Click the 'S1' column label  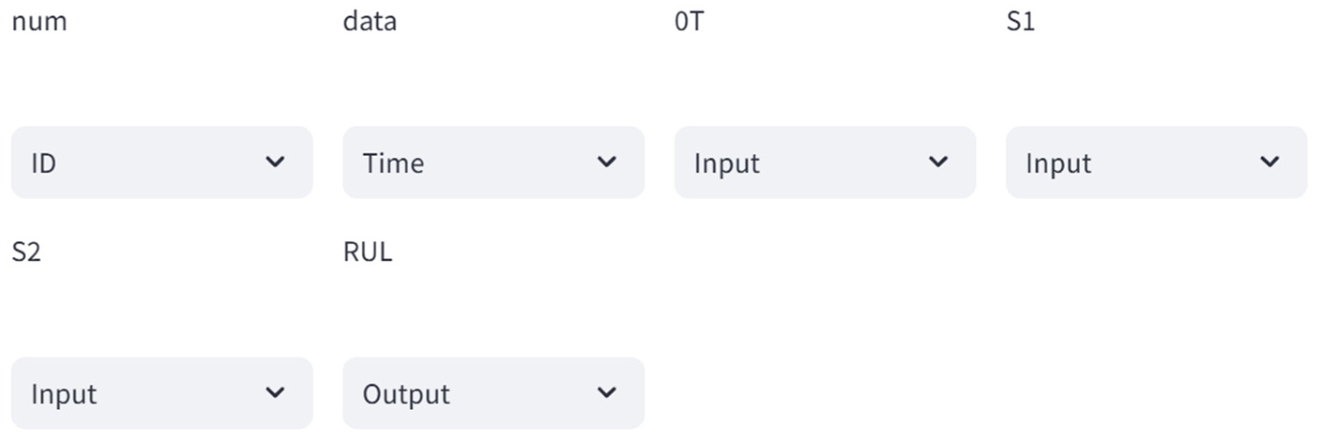tap(1021, 22)
